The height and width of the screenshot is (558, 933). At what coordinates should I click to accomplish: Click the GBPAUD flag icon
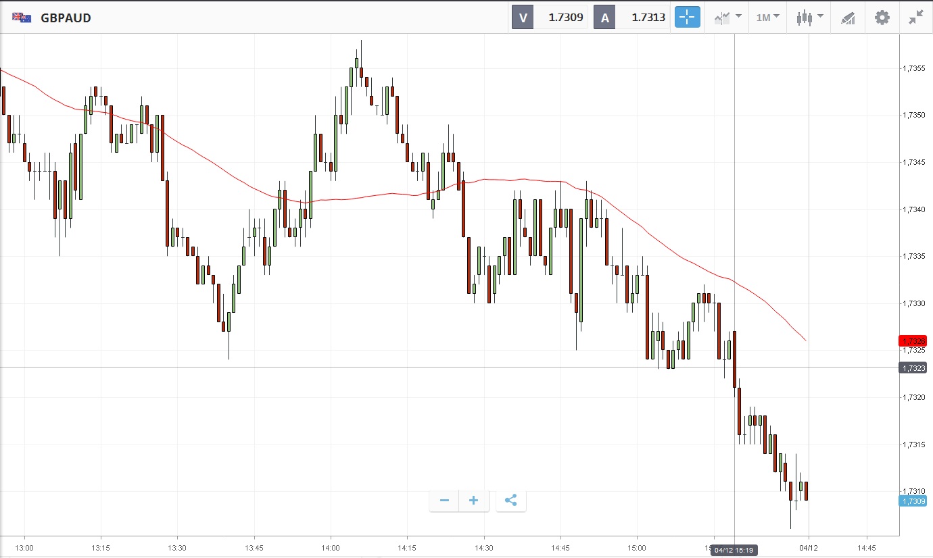click(22, 18)
